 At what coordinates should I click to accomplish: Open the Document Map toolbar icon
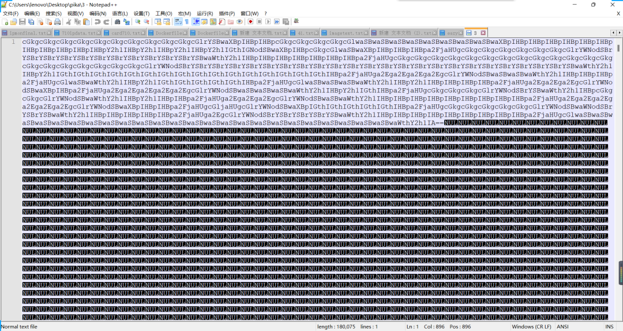(x=213, y=22)
